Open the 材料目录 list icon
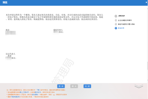 pos(116,16)
